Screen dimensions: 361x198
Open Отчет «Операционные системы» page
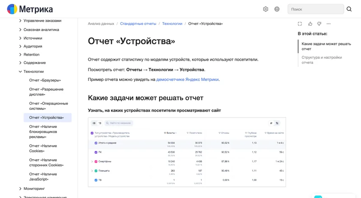49,106
